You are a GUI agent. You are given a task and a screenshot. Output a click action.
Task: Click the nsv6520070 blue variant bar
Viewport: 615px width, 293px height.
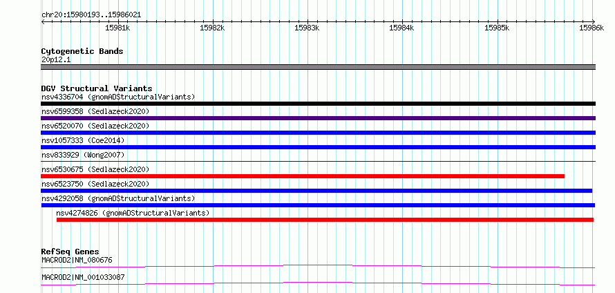click(x=318, y=133)
